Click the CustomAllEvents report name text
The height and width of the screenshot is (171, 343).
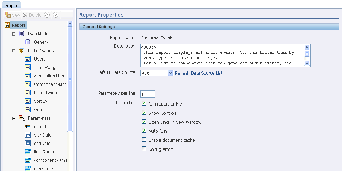(x=157, y=38)
